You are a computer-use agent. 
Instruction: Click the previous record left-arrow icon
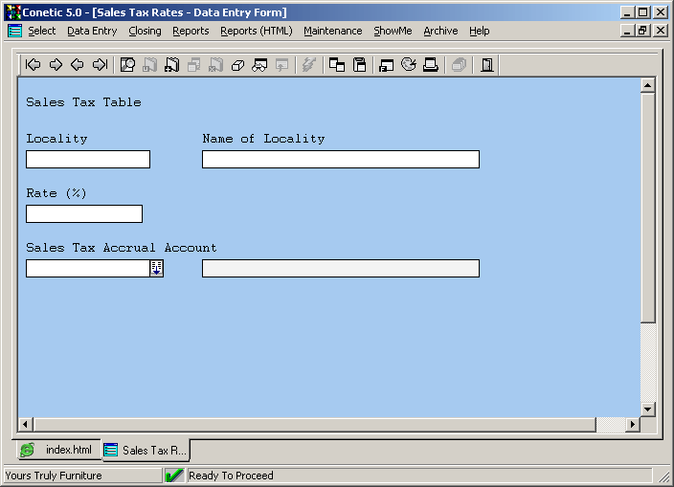tap(78, 65)
